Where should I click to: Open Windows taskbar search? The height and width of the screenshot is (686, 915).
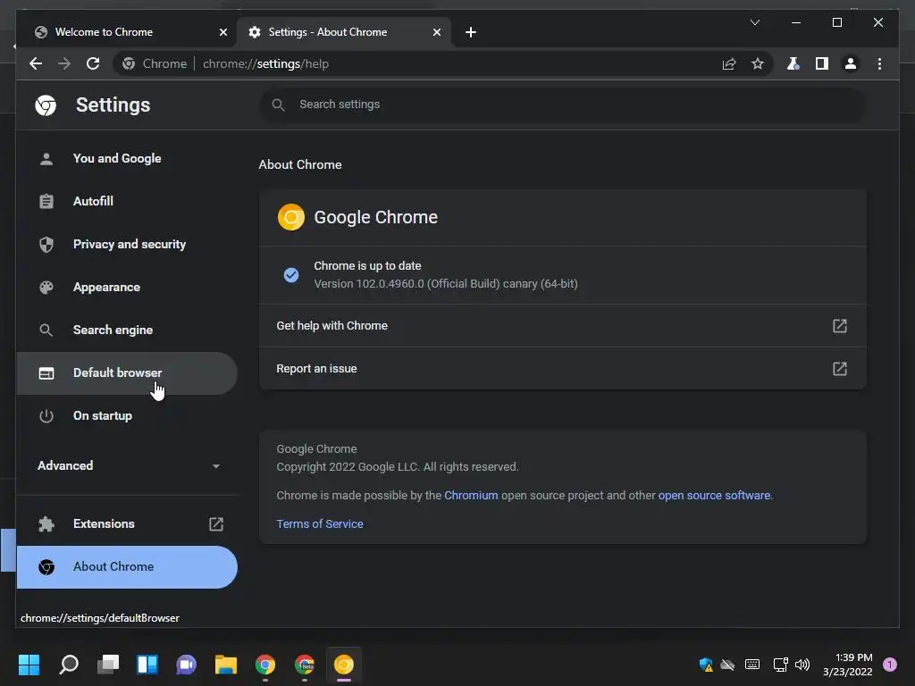pos(69,665)
